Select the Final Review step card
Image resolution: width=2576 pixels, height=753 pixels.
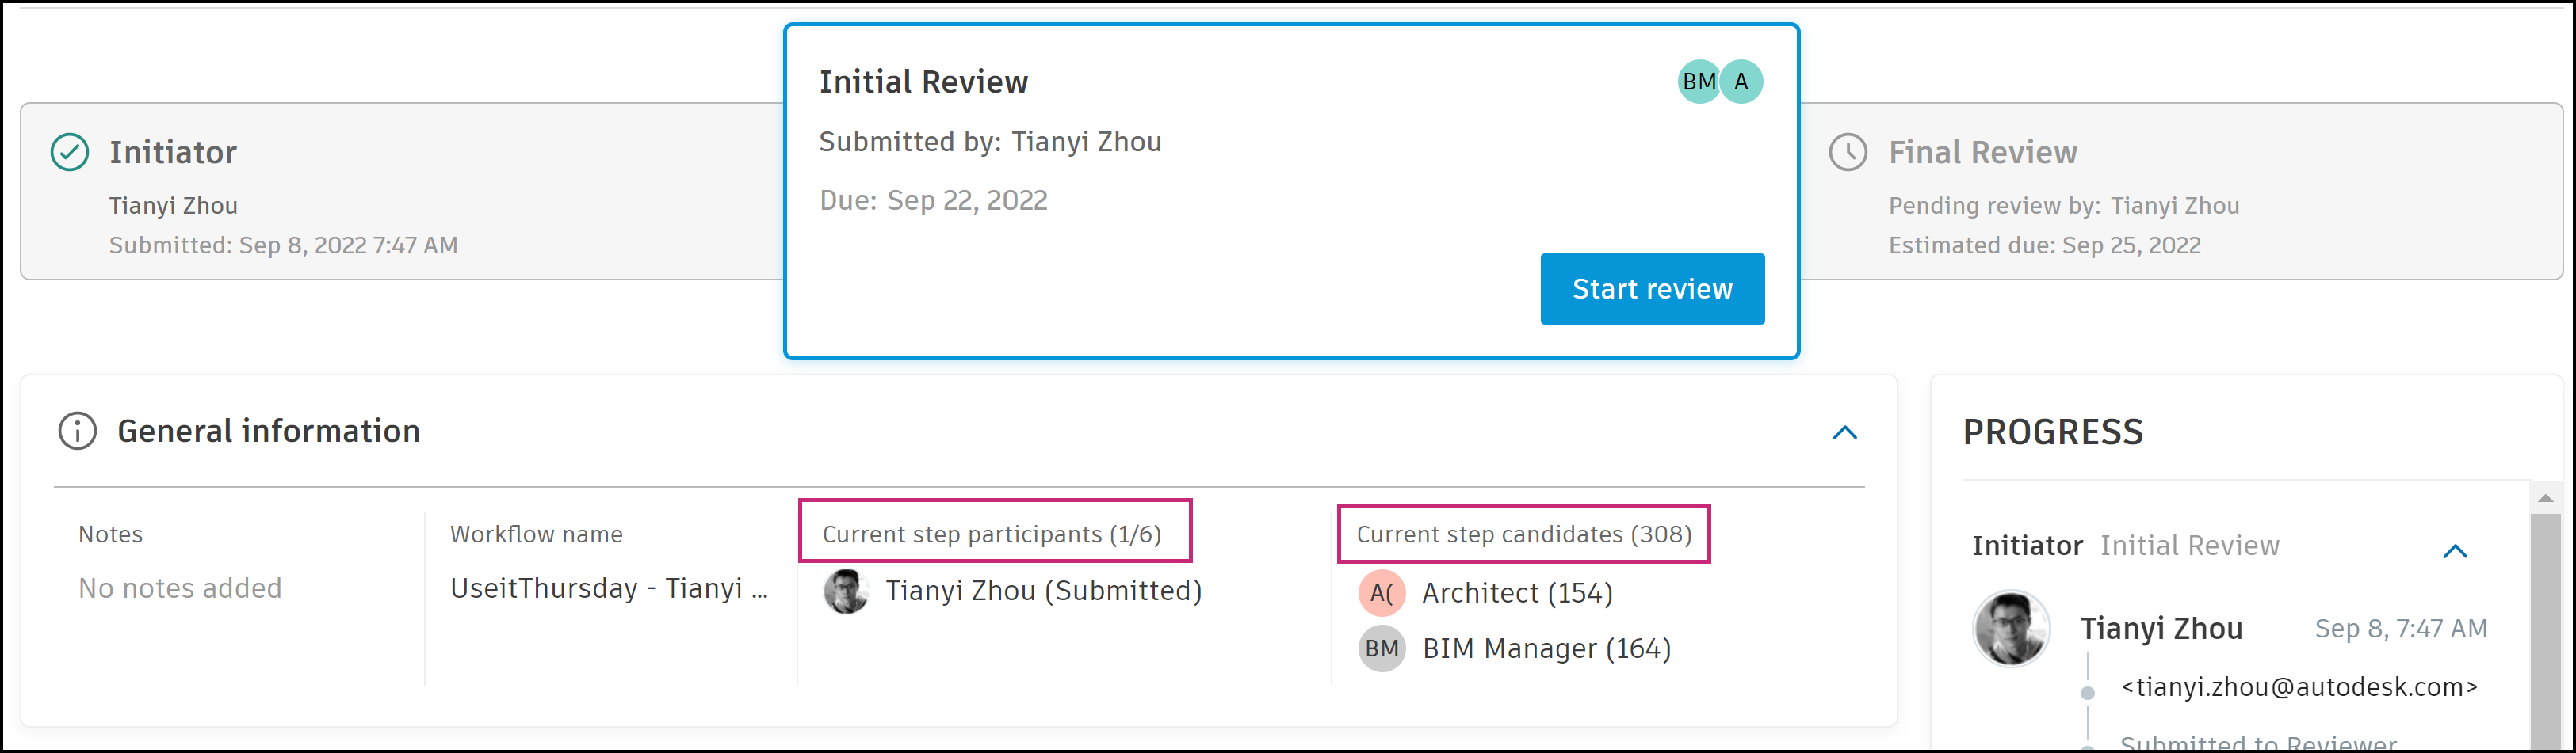click(2180, 192)
